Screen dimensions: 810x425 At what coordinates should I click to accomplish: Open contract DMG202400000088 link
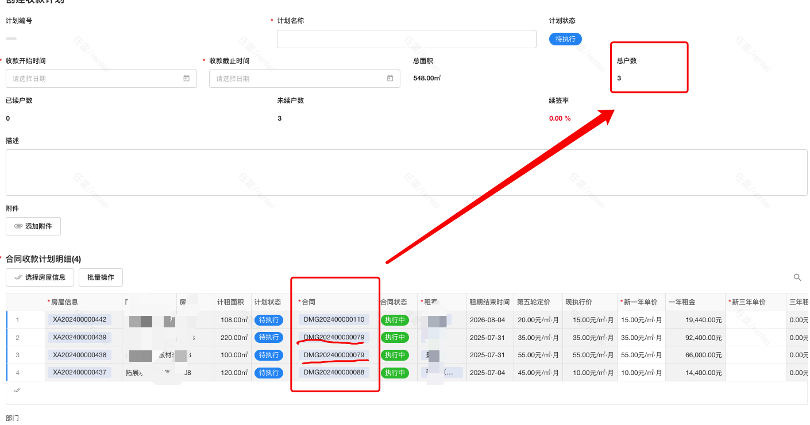(334, 373)
